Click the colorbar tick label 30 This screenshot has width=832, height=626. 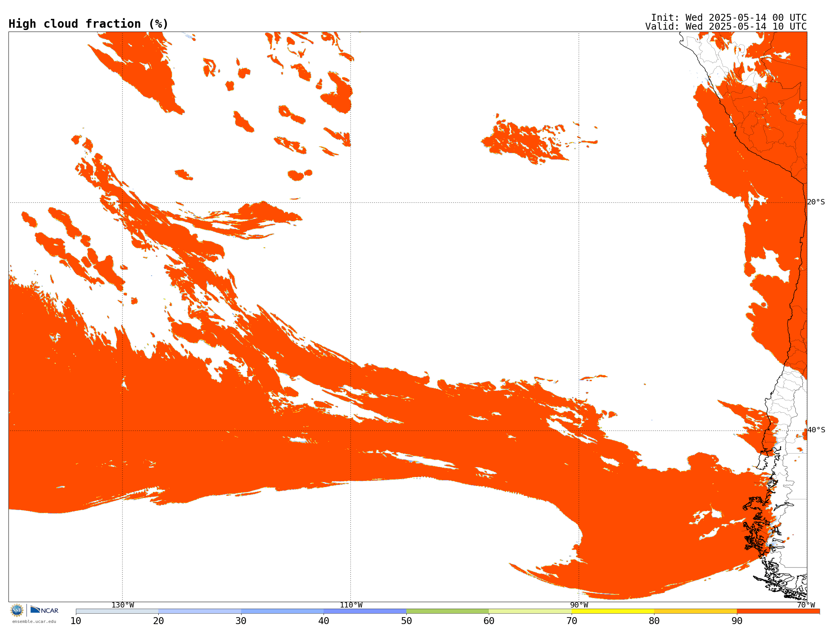point(241,621)
